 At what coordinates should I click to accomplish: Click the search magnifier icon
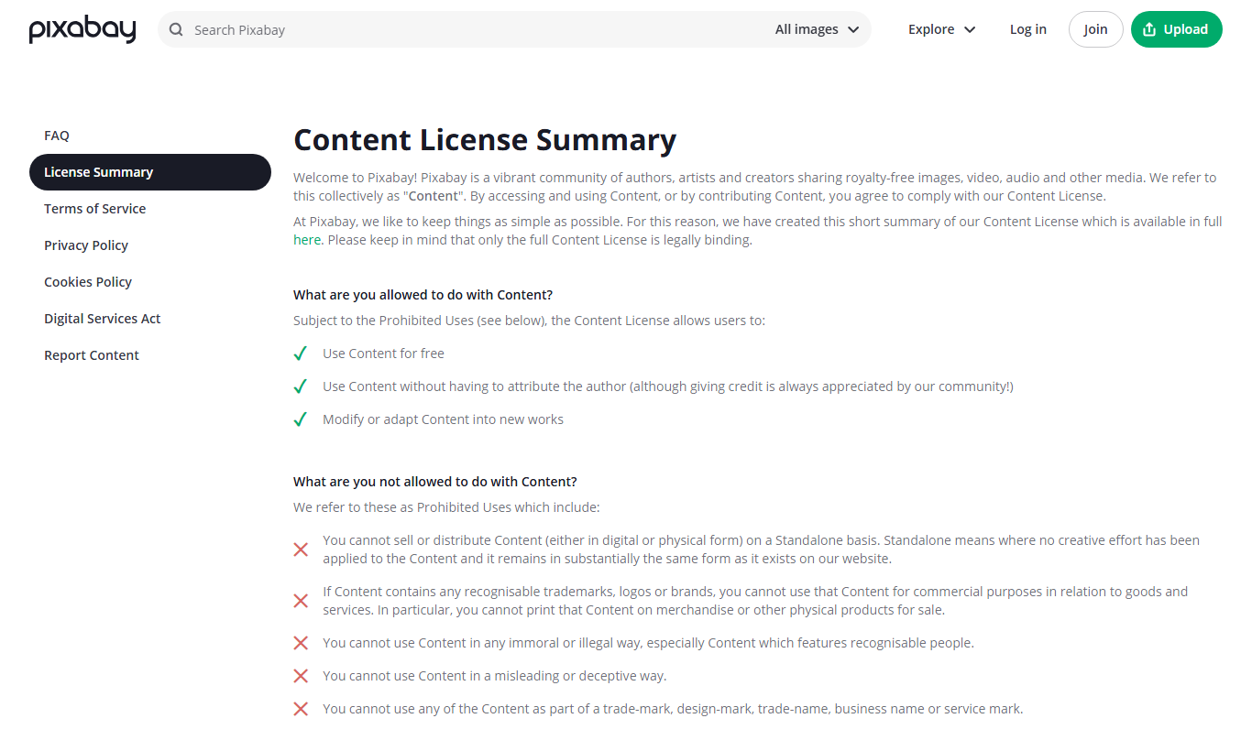click(176, 29)
